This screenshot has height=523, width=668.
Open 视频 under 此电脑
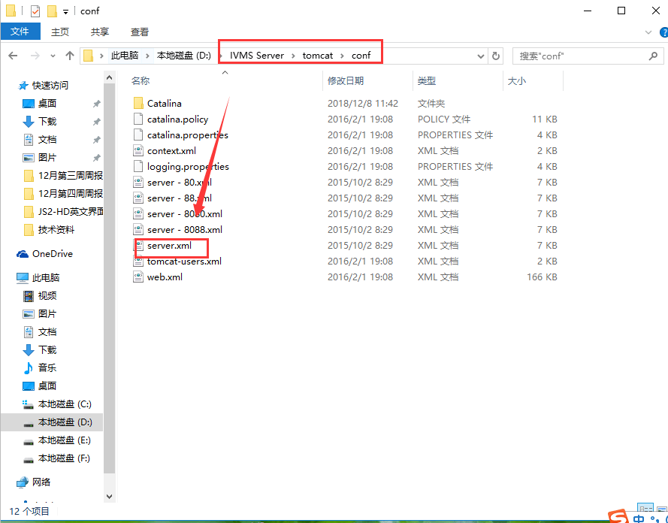[47, 295]
